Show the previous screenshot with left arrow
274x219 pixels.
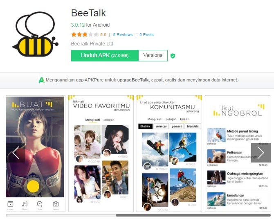[16, 153]
